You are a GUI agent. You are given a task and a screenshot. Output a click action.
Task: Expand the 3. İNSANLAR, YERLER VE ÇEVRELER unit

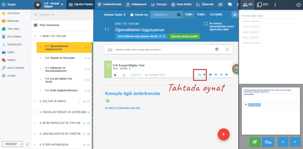(x=35, y=112)
